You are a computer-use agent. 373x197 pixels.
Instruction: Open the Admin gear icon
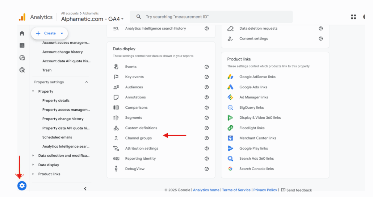(22, 186)
